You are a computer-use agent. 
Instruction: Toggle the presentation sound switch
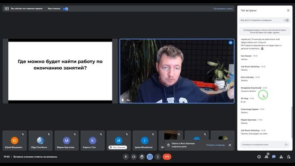(65, 9)
